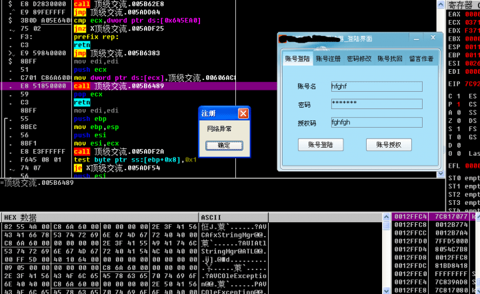The width and height of the screenshot is (480, 294).
Task: Close the login window
Action: 433,38
